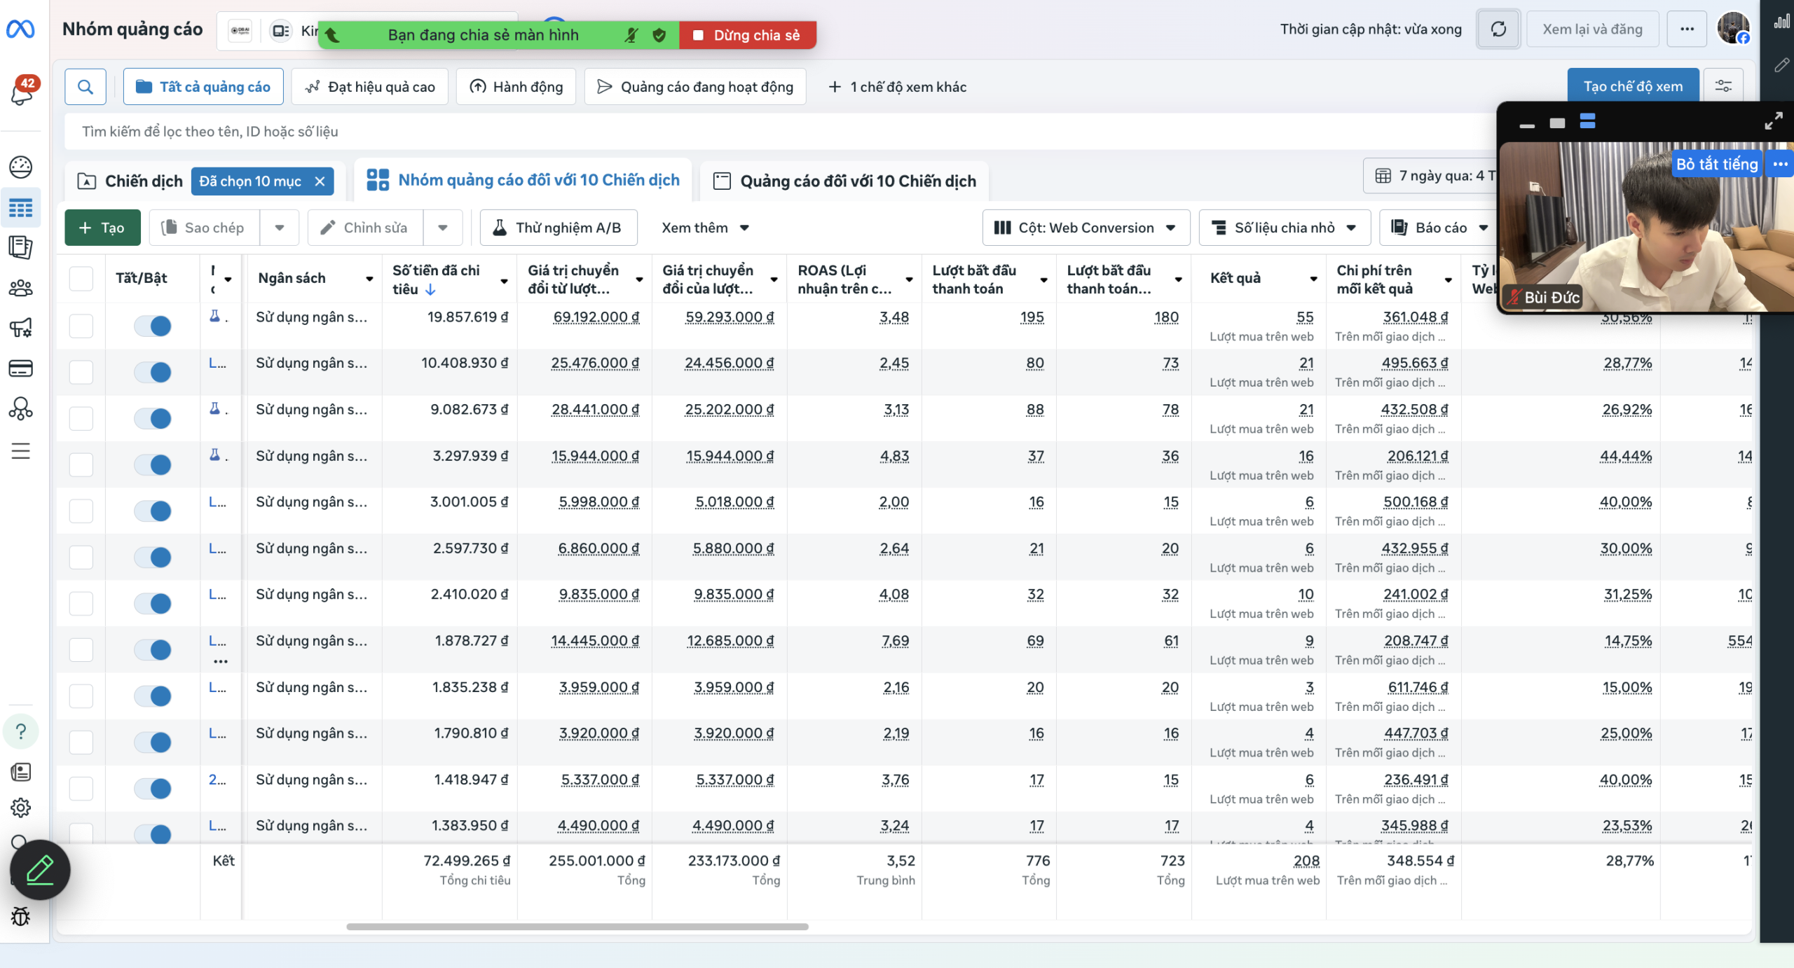Open the search magnifier icon button

click(x=85, y=87)
